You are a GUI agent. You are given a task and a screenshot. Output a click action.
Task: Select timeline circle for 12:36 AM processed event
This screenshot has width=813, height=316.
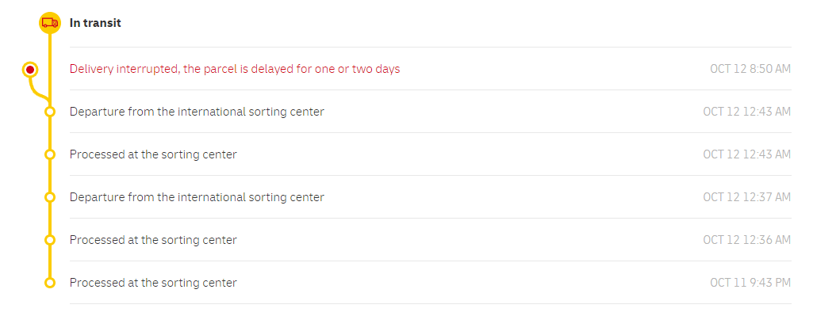[x=50, y=240]
